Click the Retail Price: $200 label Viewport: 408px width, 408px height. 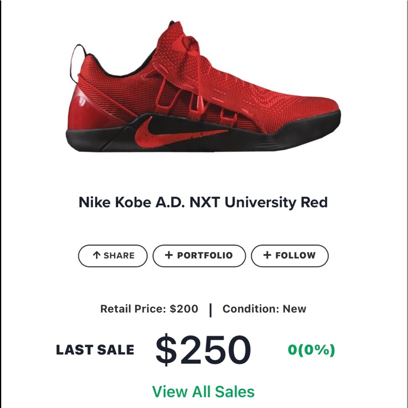pyautogui.click(x=149, y=309)
